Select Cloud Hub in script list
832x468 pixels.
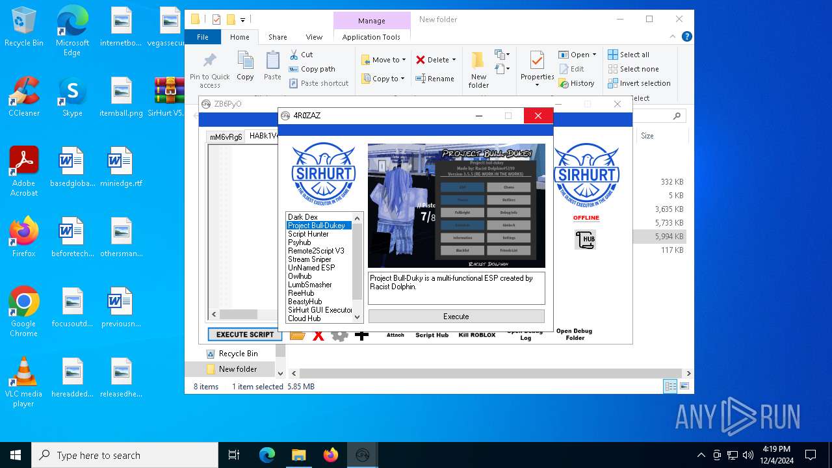pyautogui.click(x=304, y=318)
